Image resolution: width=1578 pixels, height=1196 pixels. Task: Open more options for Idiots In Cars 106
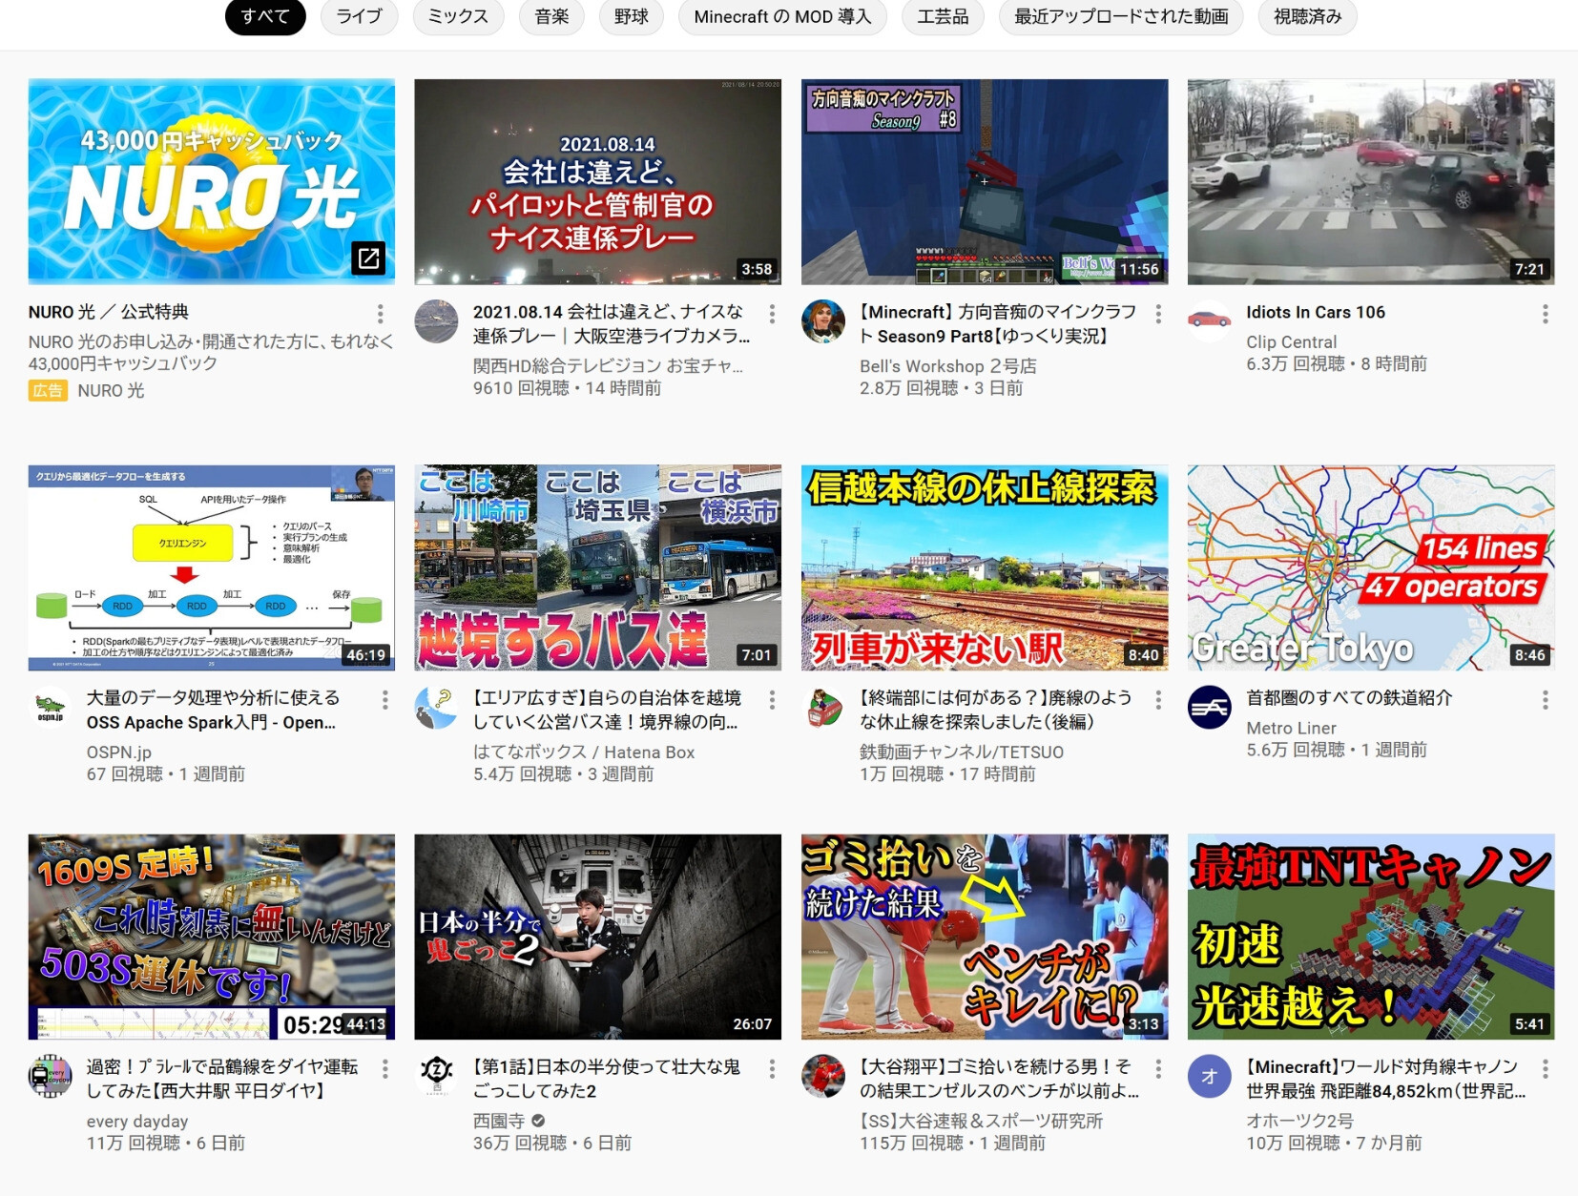(x=1545, y=314)
